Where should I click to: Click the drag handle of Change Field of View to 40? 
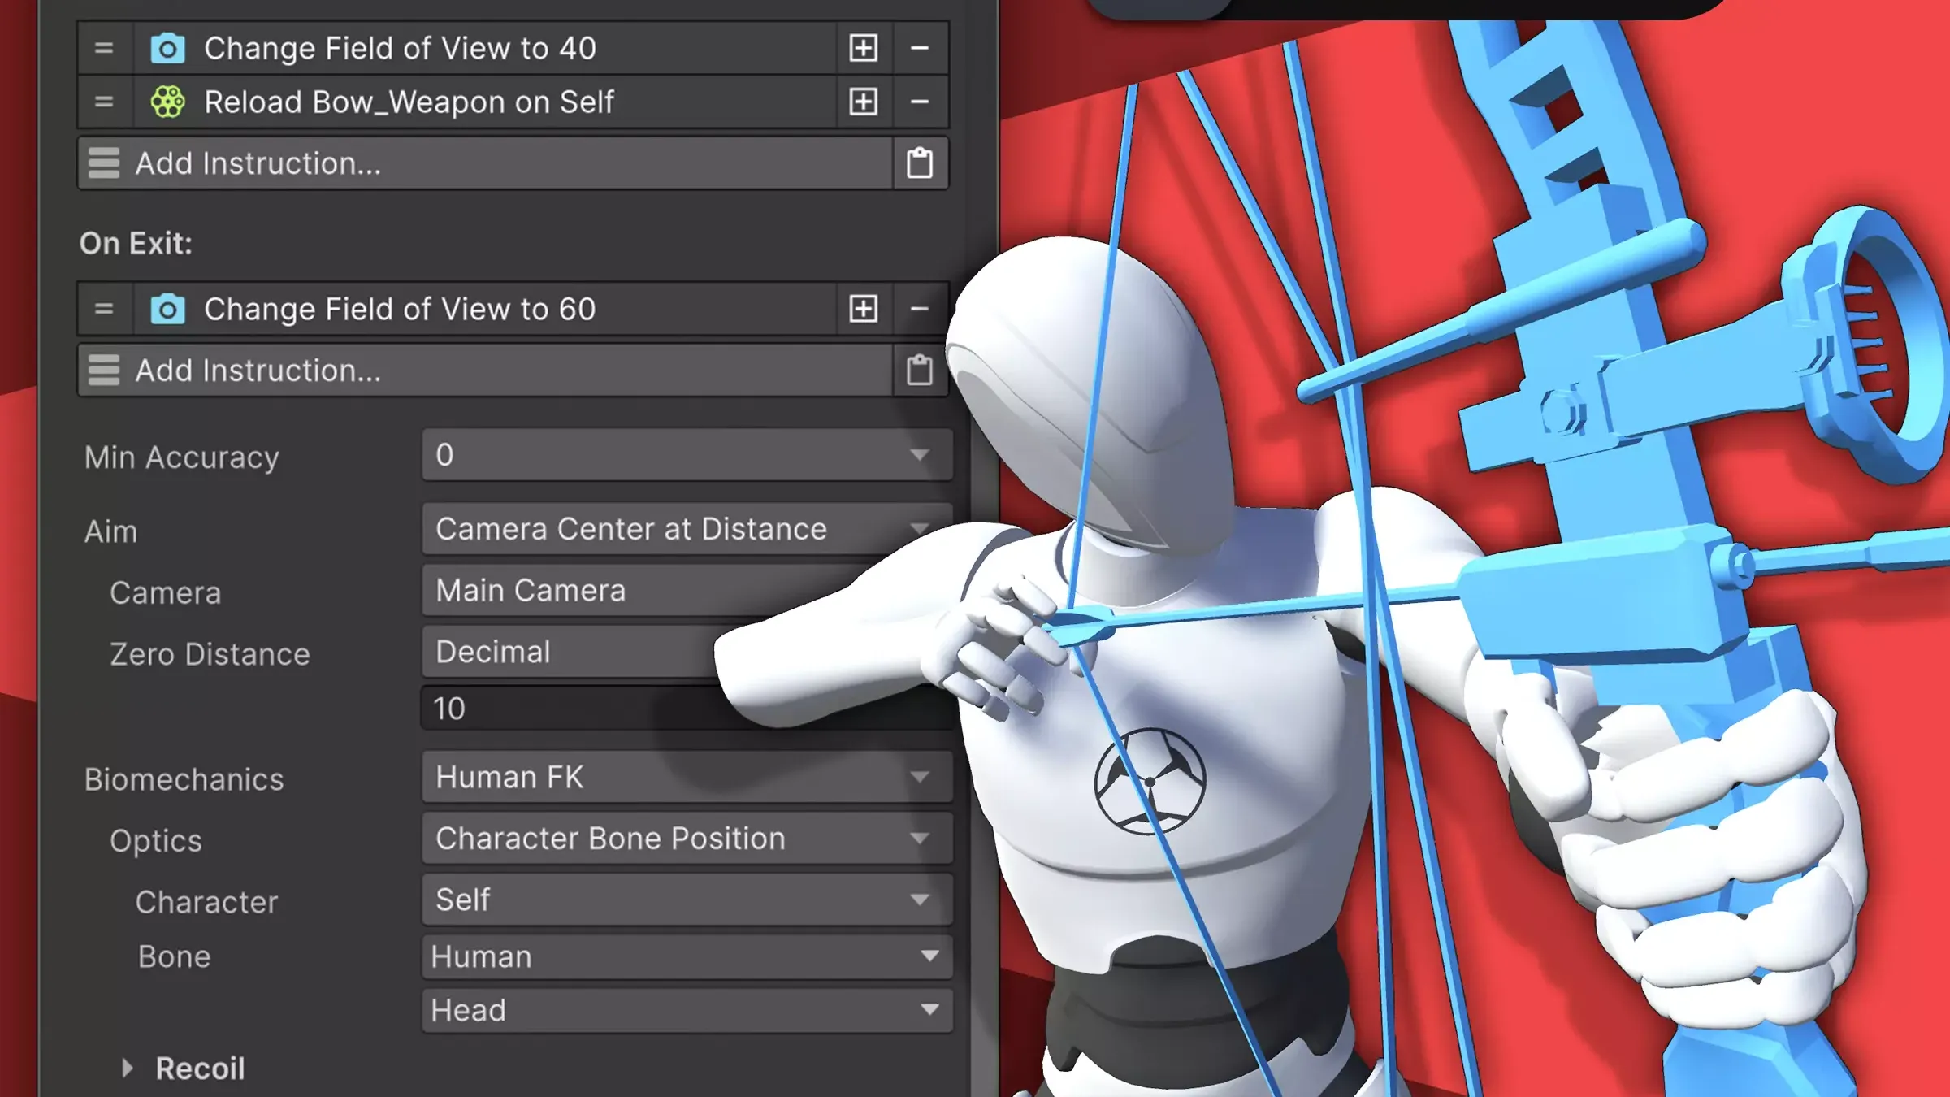pos(104,49)
